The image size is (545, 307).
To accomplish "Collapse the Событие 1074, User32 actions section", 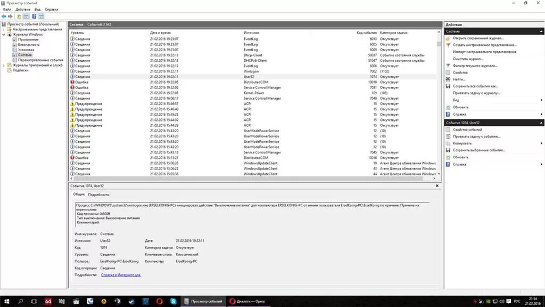I will point(541,123).
